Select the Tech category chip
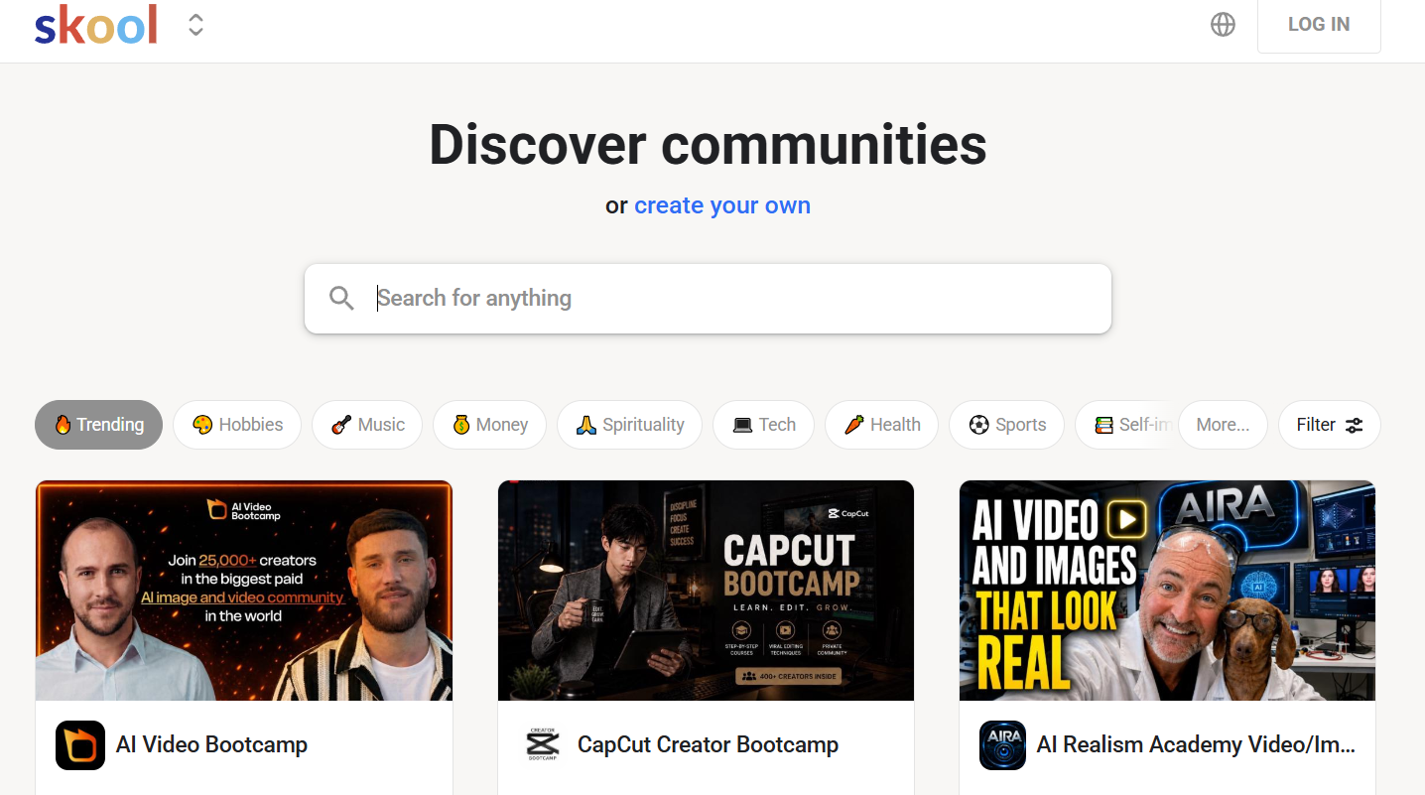This screenshot has width=1425, height=795. [x=764, y=425]
